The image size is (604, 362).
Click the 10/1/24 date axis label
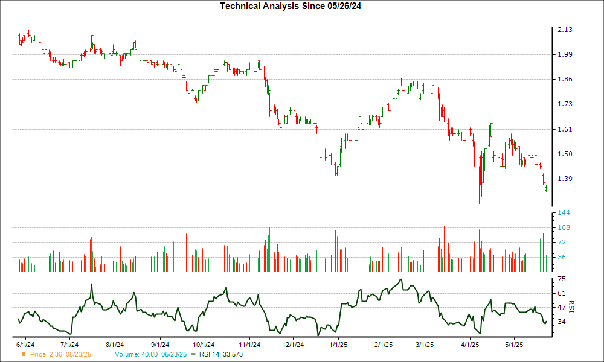204,345
